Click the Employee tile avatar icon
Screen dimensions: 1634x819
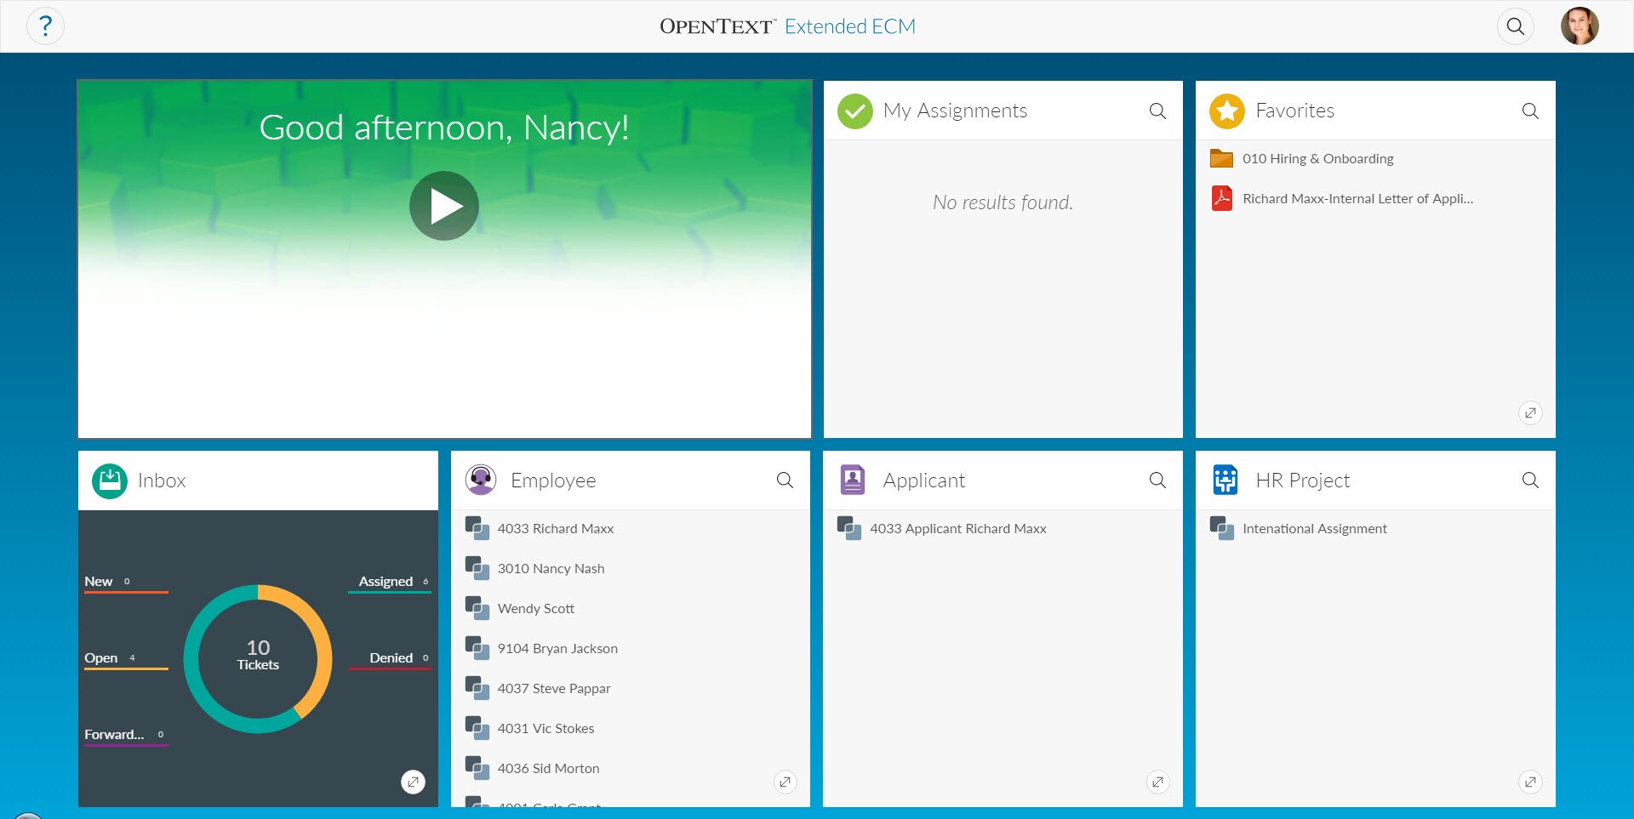[x=481, y=481]
